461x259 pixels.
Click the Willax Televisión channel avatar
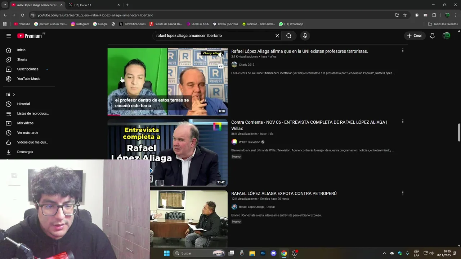pos(234,142)
